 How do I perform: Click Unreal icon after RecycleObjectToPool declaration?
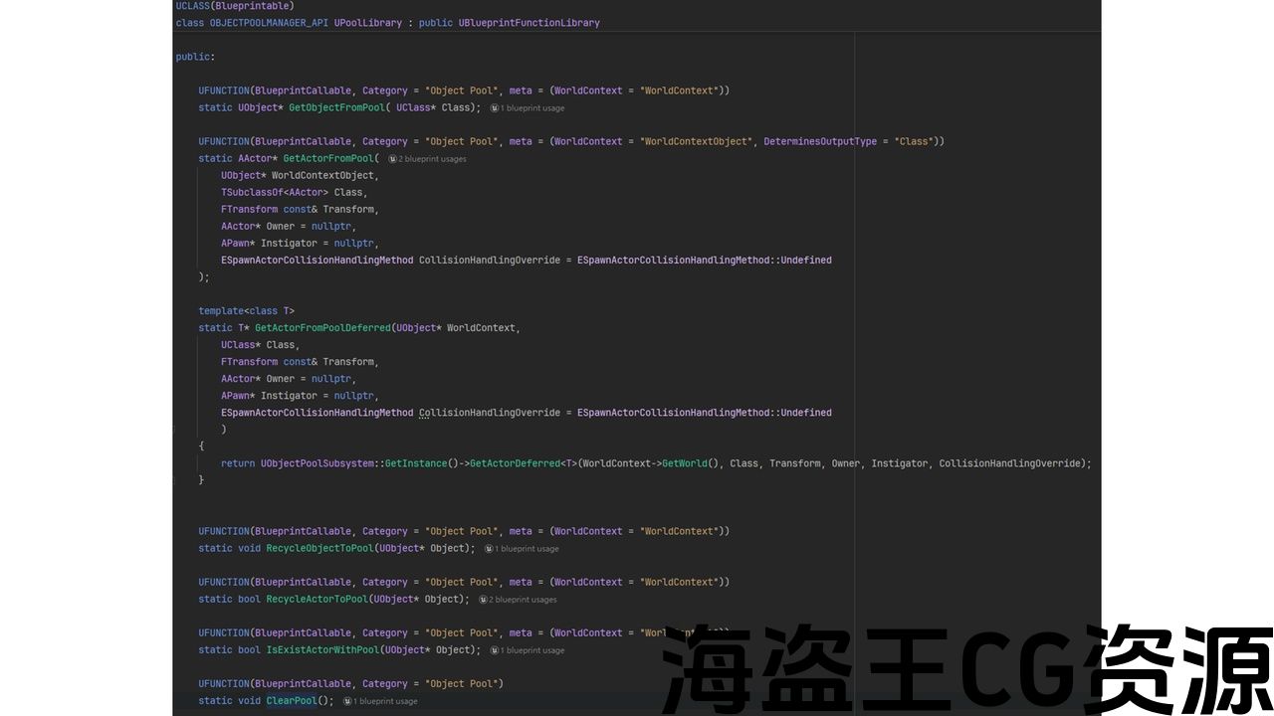click(x=489, y=549)
